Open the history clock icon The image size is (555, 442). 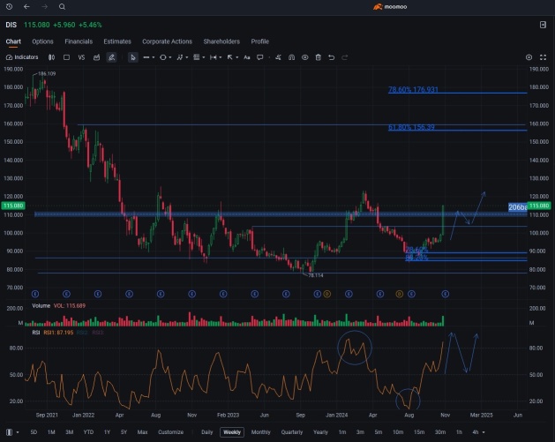(x=9, y=6)
